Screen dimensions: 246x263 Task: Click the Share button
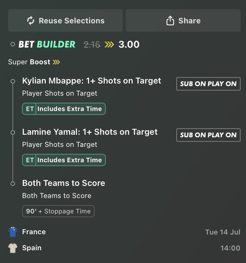pos(183,20)
